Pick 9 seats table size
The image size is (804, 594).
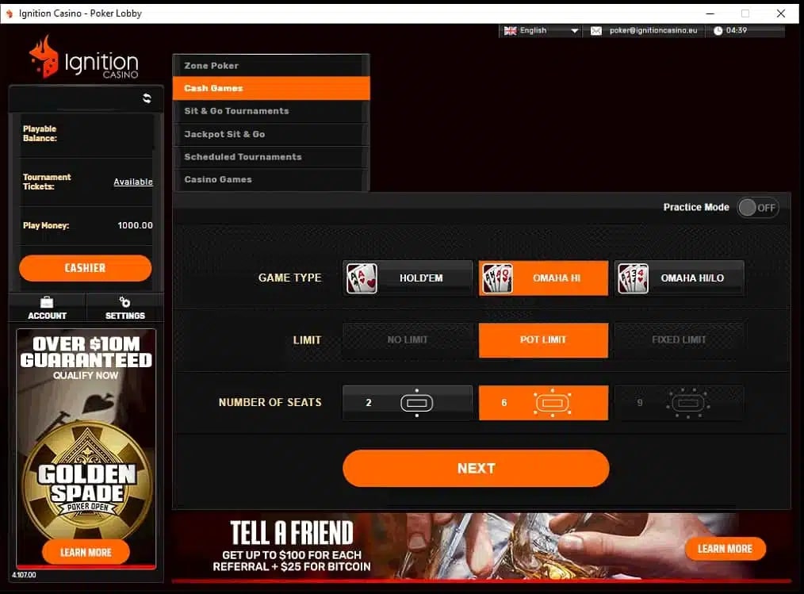coord(680,403)
